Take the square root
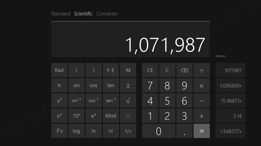Image resolution: width=261 pixels, height=146 pixels. tap(128, 101)
